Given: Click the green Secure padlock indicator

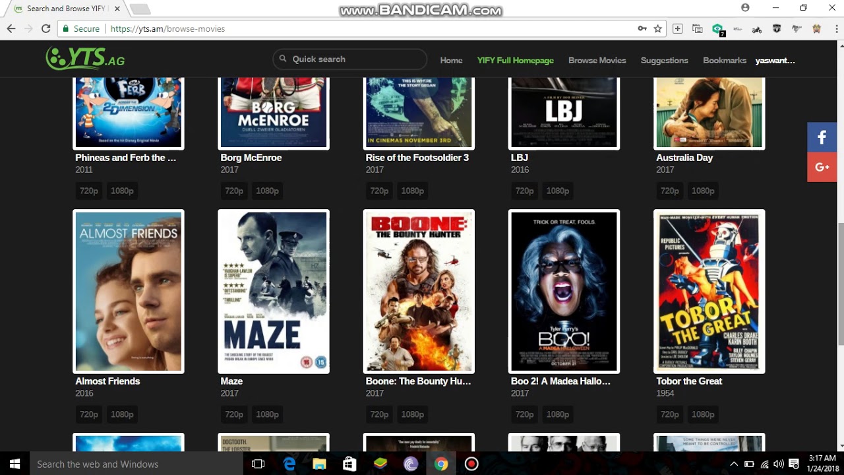Looking at the screenshot, I should pyautogui.click(x=82, y=28).
